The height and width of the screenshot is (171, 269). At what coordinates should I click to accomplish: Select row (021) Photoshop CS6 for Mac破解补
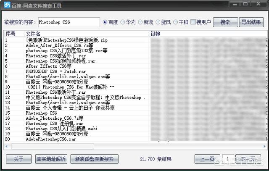coord(135,87)
